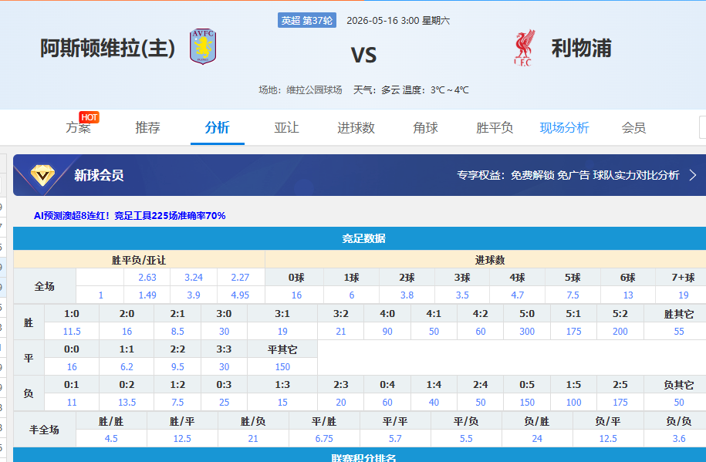Image resolution: width=706 pixels, height=462 pixels.
Task: Select handicap win odds 1.49
Action: pos(147,295)
